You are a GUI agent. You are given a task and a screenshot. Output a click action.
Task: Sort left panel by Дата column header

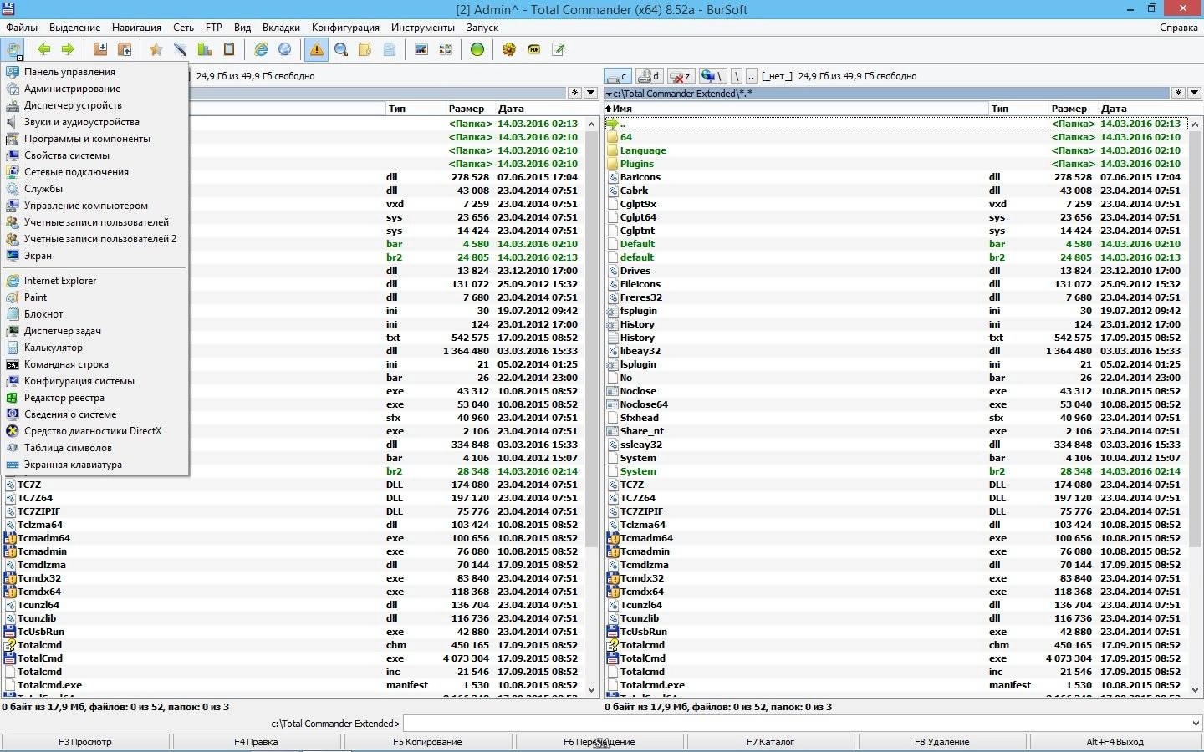tap(538, 109)
